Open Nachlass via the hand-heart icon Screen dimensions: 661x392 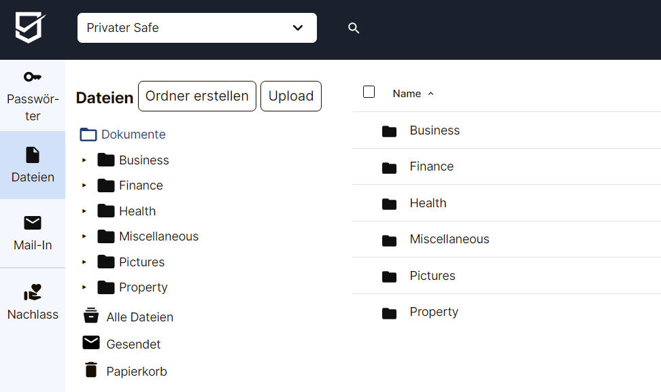[33, 292]
